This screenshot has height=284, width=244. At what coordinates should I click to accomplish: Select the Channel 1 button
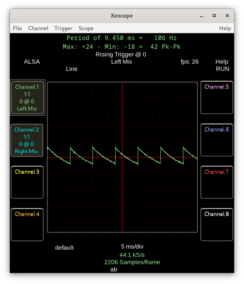click(27, 97)
